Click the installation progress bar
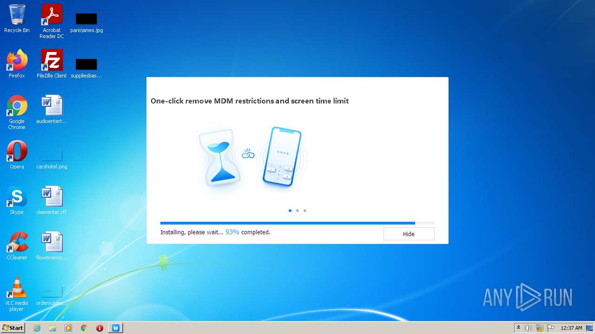Viewport: 595px width, 334px height. pyautogui.click(x=297, y=223)
